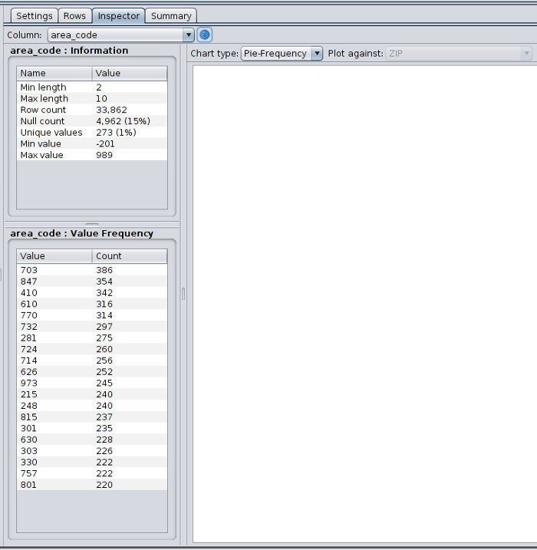Select the Null count row

click(91, 121)
